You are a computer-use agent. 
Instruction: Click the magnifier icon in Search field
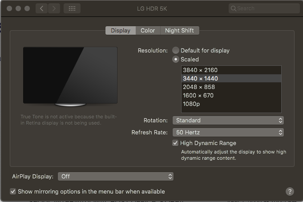(x=233, y=8)
